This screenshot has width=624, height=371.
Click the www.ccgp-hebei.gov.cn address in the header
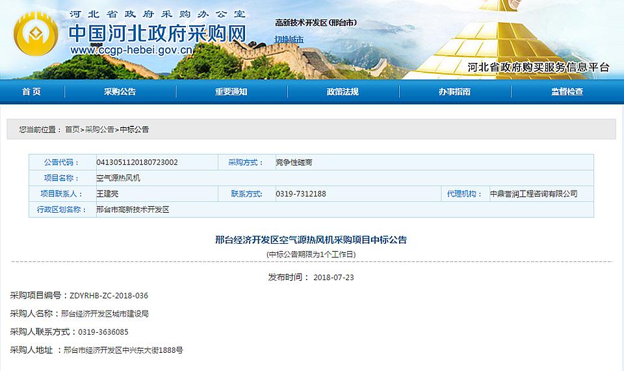coord(131,50)
